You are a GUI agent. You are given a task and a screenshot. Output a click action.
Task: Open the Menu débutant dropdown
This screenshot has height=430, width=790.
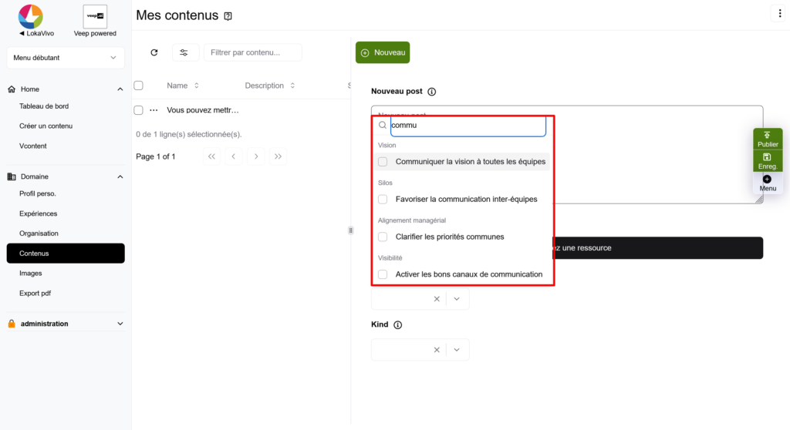tap(66, 58)
